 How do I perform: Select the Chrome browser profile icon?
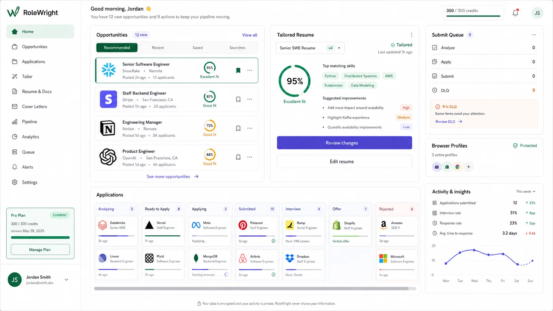[x=457, y=167]
